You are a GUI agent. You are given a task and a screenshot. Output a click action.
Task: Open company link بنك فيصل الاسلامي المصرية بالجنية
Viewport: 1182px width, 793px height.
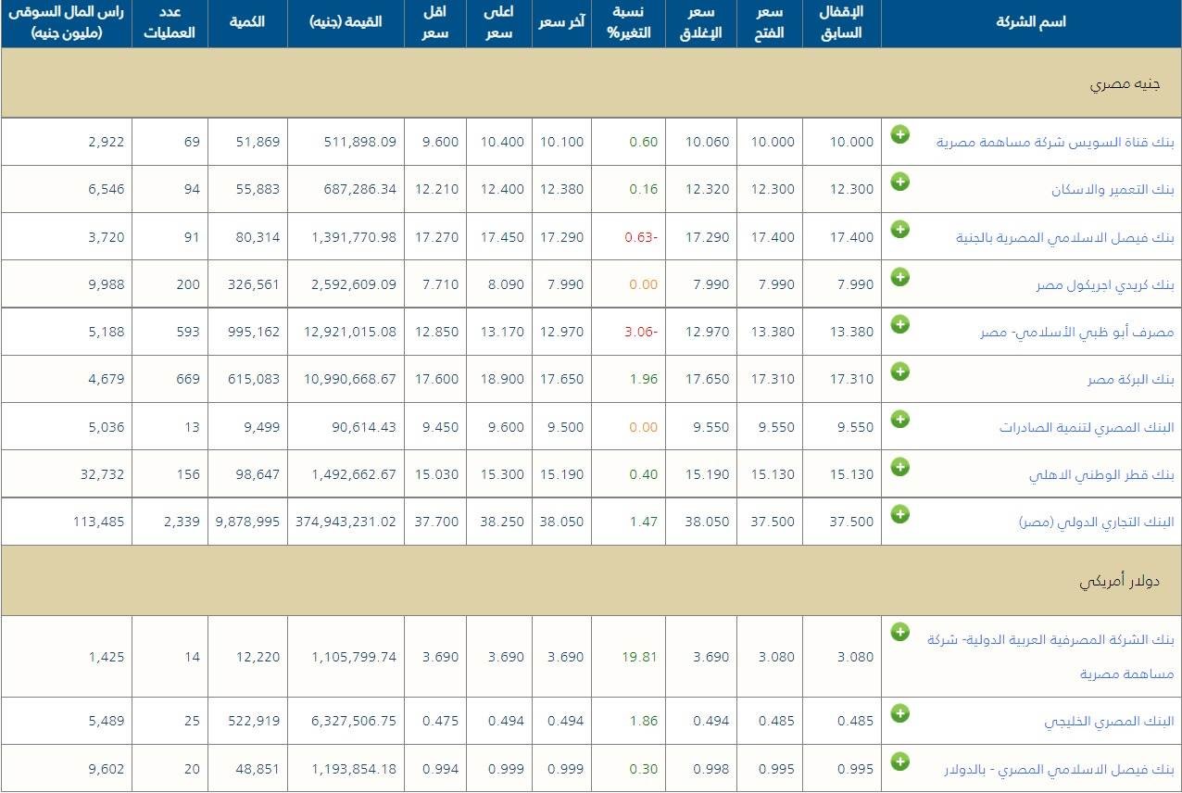pos(1065,238)
